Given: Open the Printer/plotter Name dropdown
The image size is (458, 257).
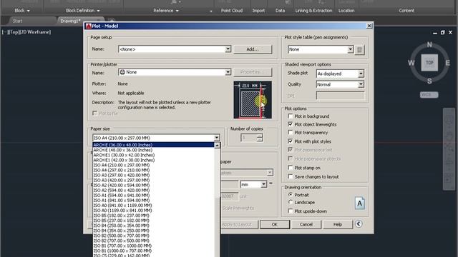Looking at the screenshot, I should pyautogui.click(x=228, y=72).
